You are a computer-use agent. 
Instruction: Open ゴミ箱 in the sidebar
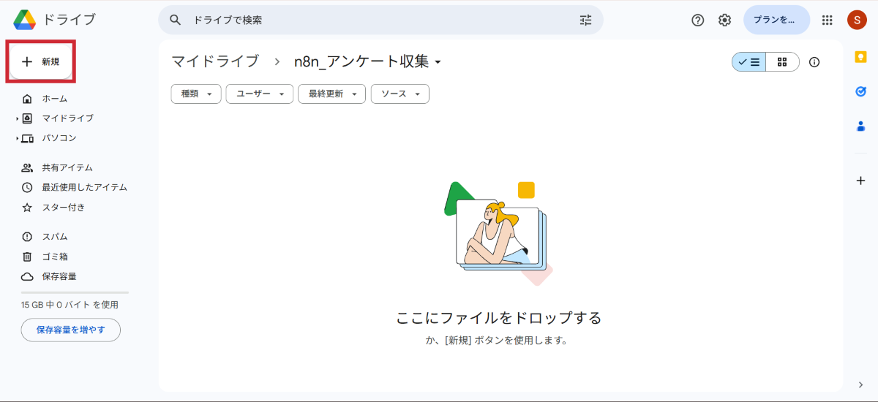pos(55,257)
